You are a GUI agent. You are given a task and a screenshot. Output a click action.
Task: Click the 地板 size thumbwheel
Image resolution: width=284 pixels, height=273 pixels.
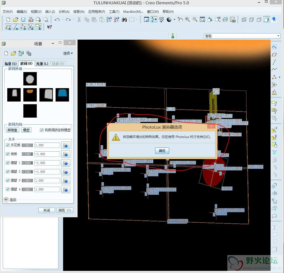(x=27, y=154)
